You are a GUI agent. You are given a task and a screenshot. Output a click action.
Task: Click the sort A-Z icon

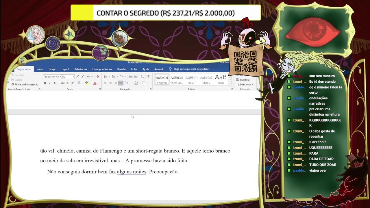[142, 77]
